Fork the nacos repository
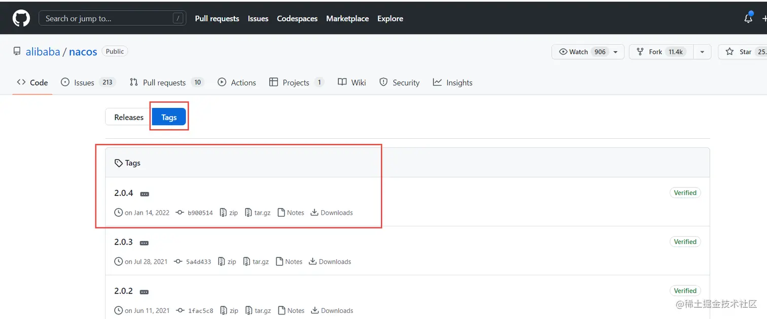This screenshot has width=767, height=319. (661, 52)
